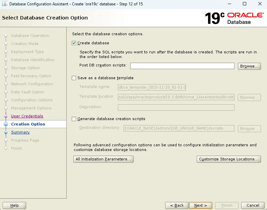This screenshot has width=267, height=210.
Task: Click the Data Vault Option step
Action: [27, 92]
